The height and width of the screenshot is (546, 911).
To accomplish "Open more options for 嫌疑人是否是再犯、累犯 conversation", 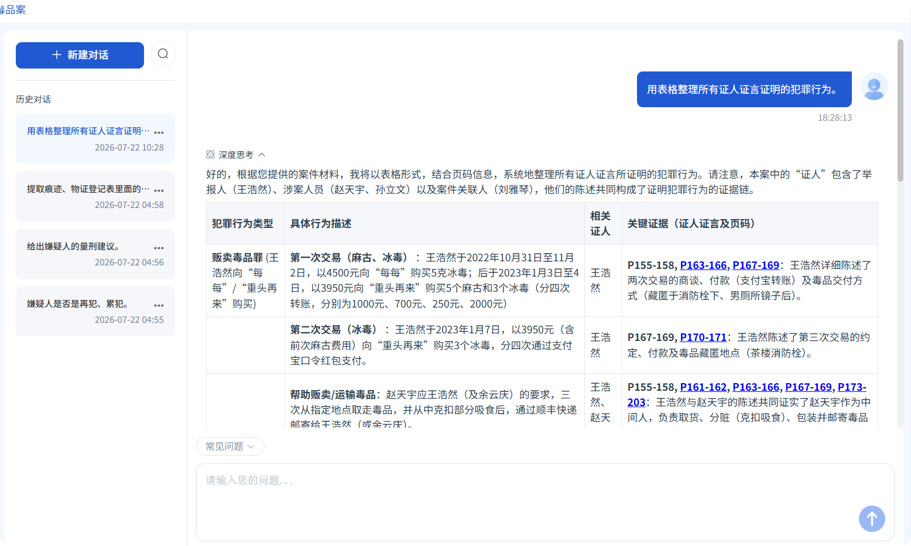I will [159, 305].
